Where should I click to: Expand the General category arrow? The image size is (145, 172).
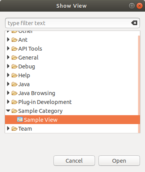tap(8, 57)
